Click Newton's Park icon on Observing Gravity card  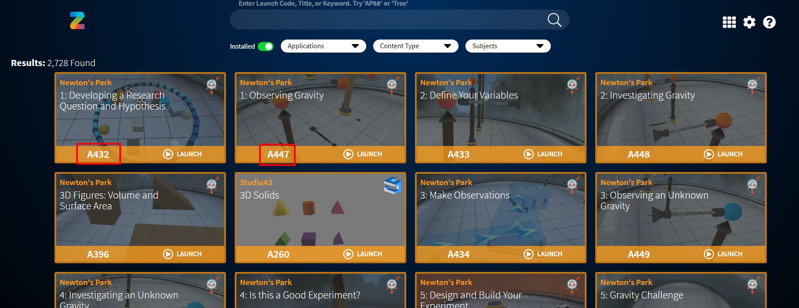click(x=392, y=86)
